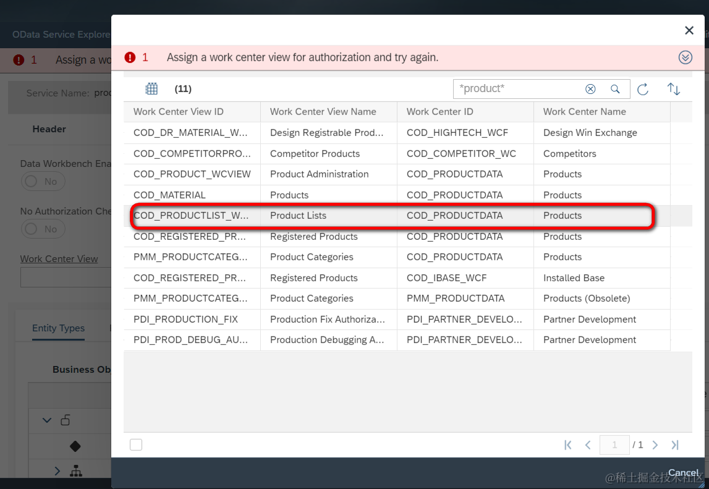Click Design Win Exchange cell
Viewport: 709px width, 489px height.
tap(590, 132)
